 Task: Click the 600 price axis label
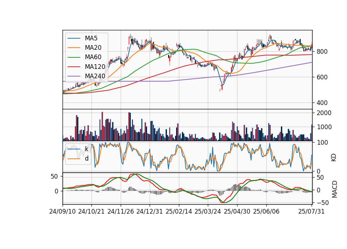(322, 77)
